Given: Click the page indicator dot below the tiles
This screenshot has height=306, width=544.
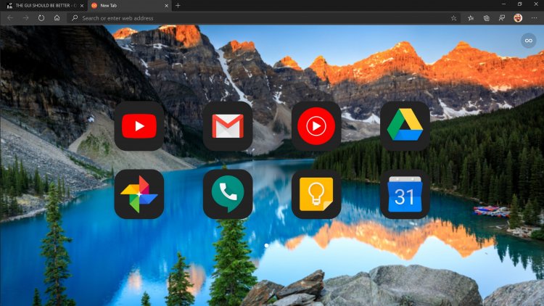Looking at the screenshot, I should click(x=266, y=246).
